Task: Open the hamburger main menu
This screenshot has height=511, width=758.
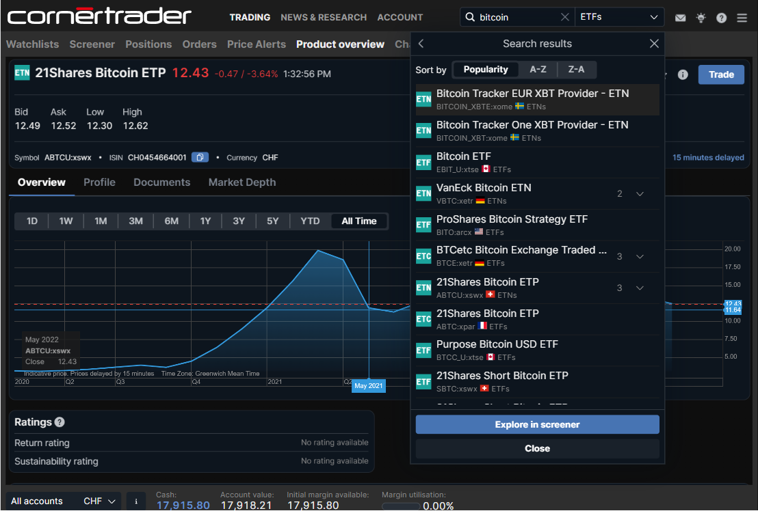Action: click(x=742, y=18)
